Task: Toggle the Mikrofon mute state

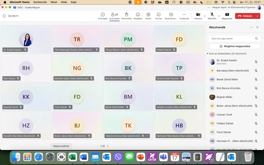Action: pyautogui.click(x=212, y=16)
